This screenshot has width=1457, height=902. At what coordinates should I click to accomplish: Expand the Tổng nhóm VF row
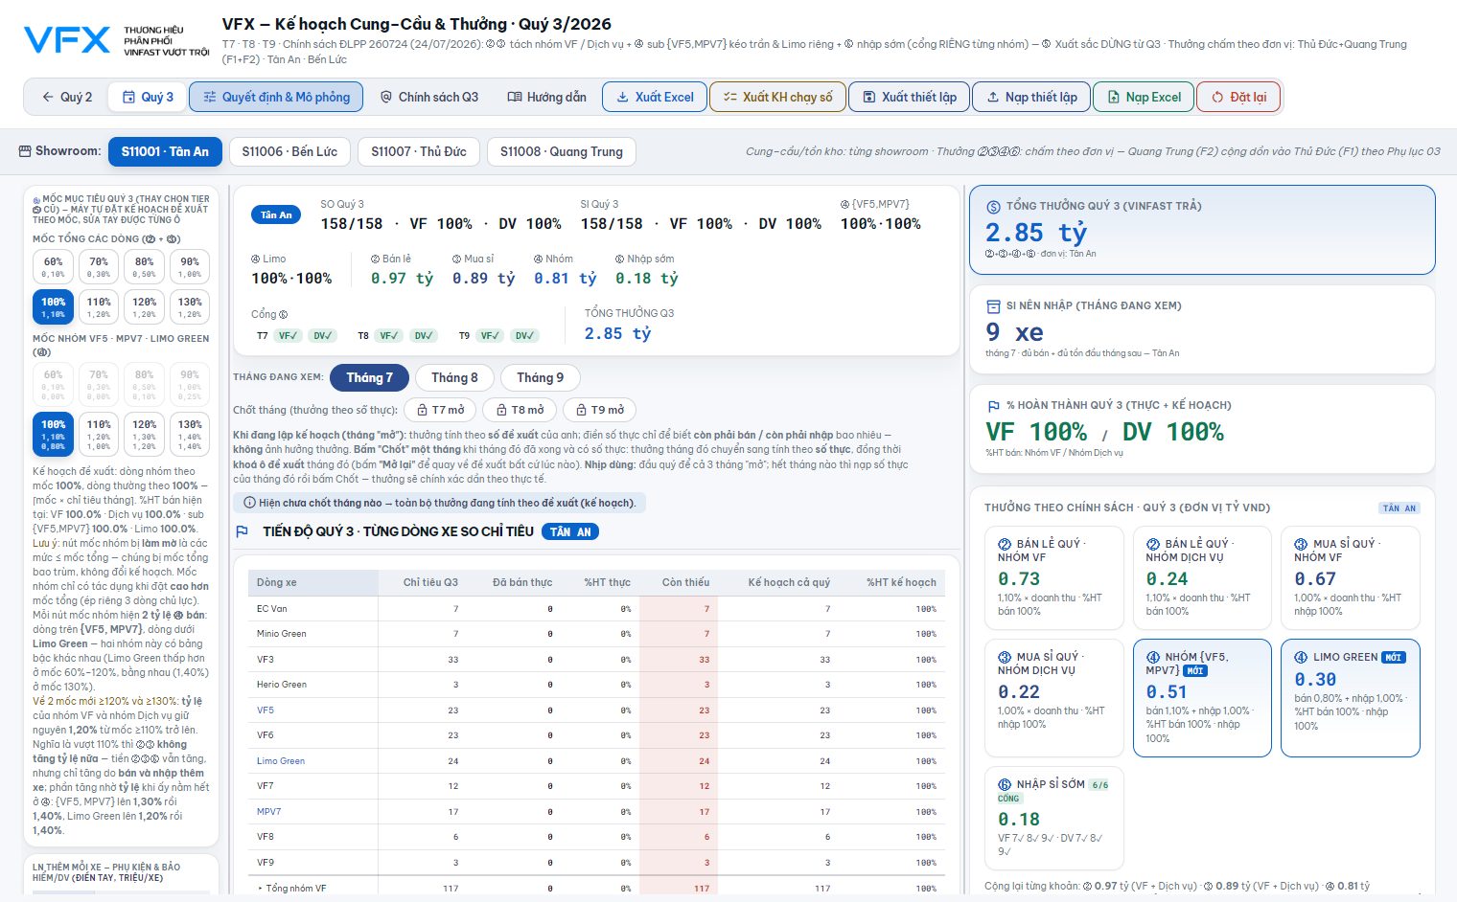pos(291,888)
